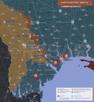The height and width of the screenshot is (102, 94).
Task: Click the ПС Усатово substation marker
Action: pos(61,59)
